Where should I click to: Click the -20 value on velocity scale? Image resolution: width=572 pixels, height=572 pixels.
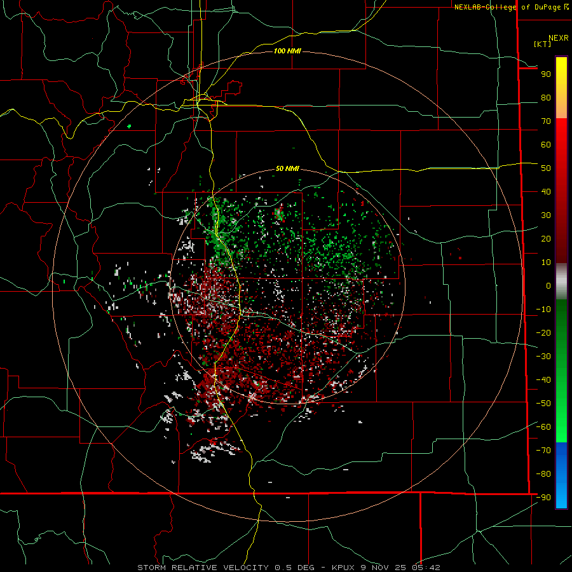coord(543,333)
